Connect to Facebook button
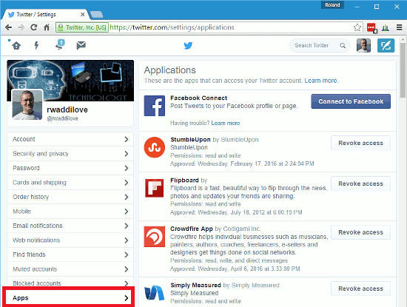The width and height of the screenshot is (407, 307). 351,101
